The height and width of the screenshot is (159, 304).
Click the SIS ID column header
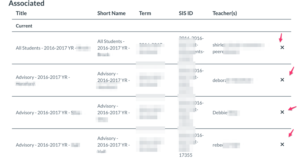pos(186,13)
